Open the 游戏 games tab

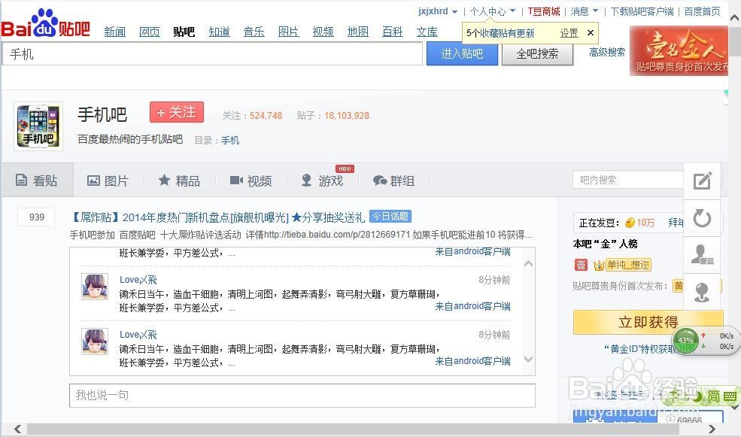click(x=323, y=181)
